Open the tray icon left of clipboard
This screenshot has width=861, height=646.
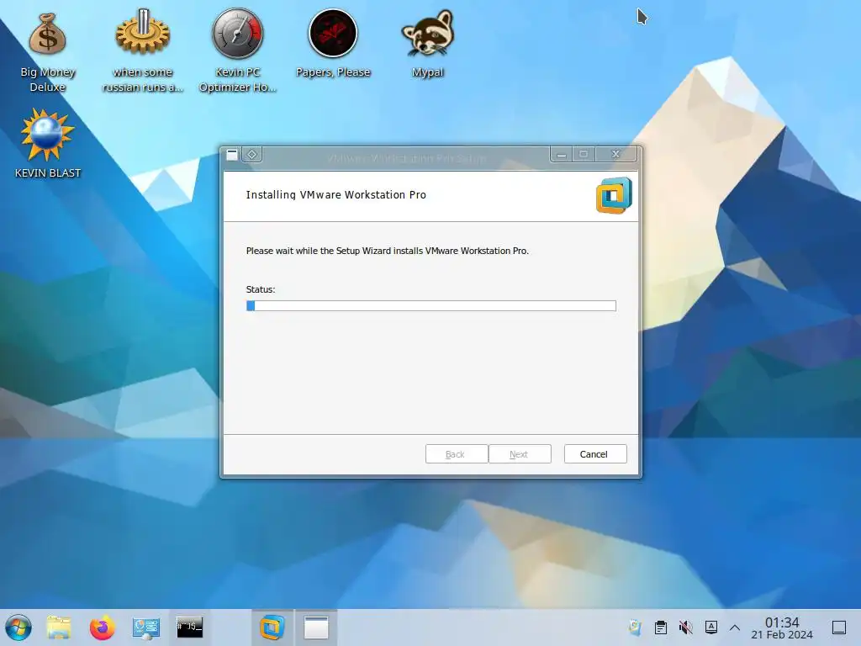pyautogui.click(x=636, y=627)
